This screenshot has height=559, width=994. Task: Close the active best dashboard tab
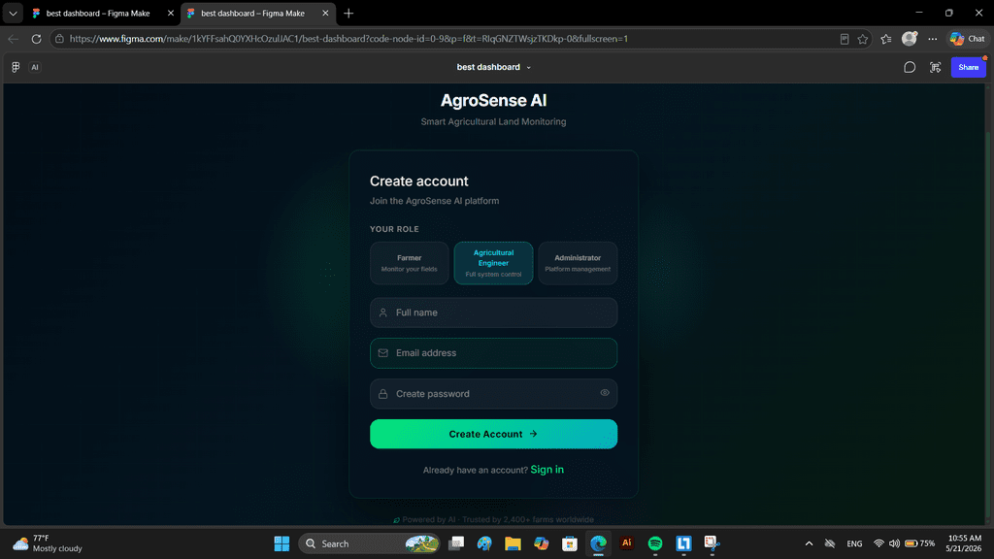[x=325, y=14]
